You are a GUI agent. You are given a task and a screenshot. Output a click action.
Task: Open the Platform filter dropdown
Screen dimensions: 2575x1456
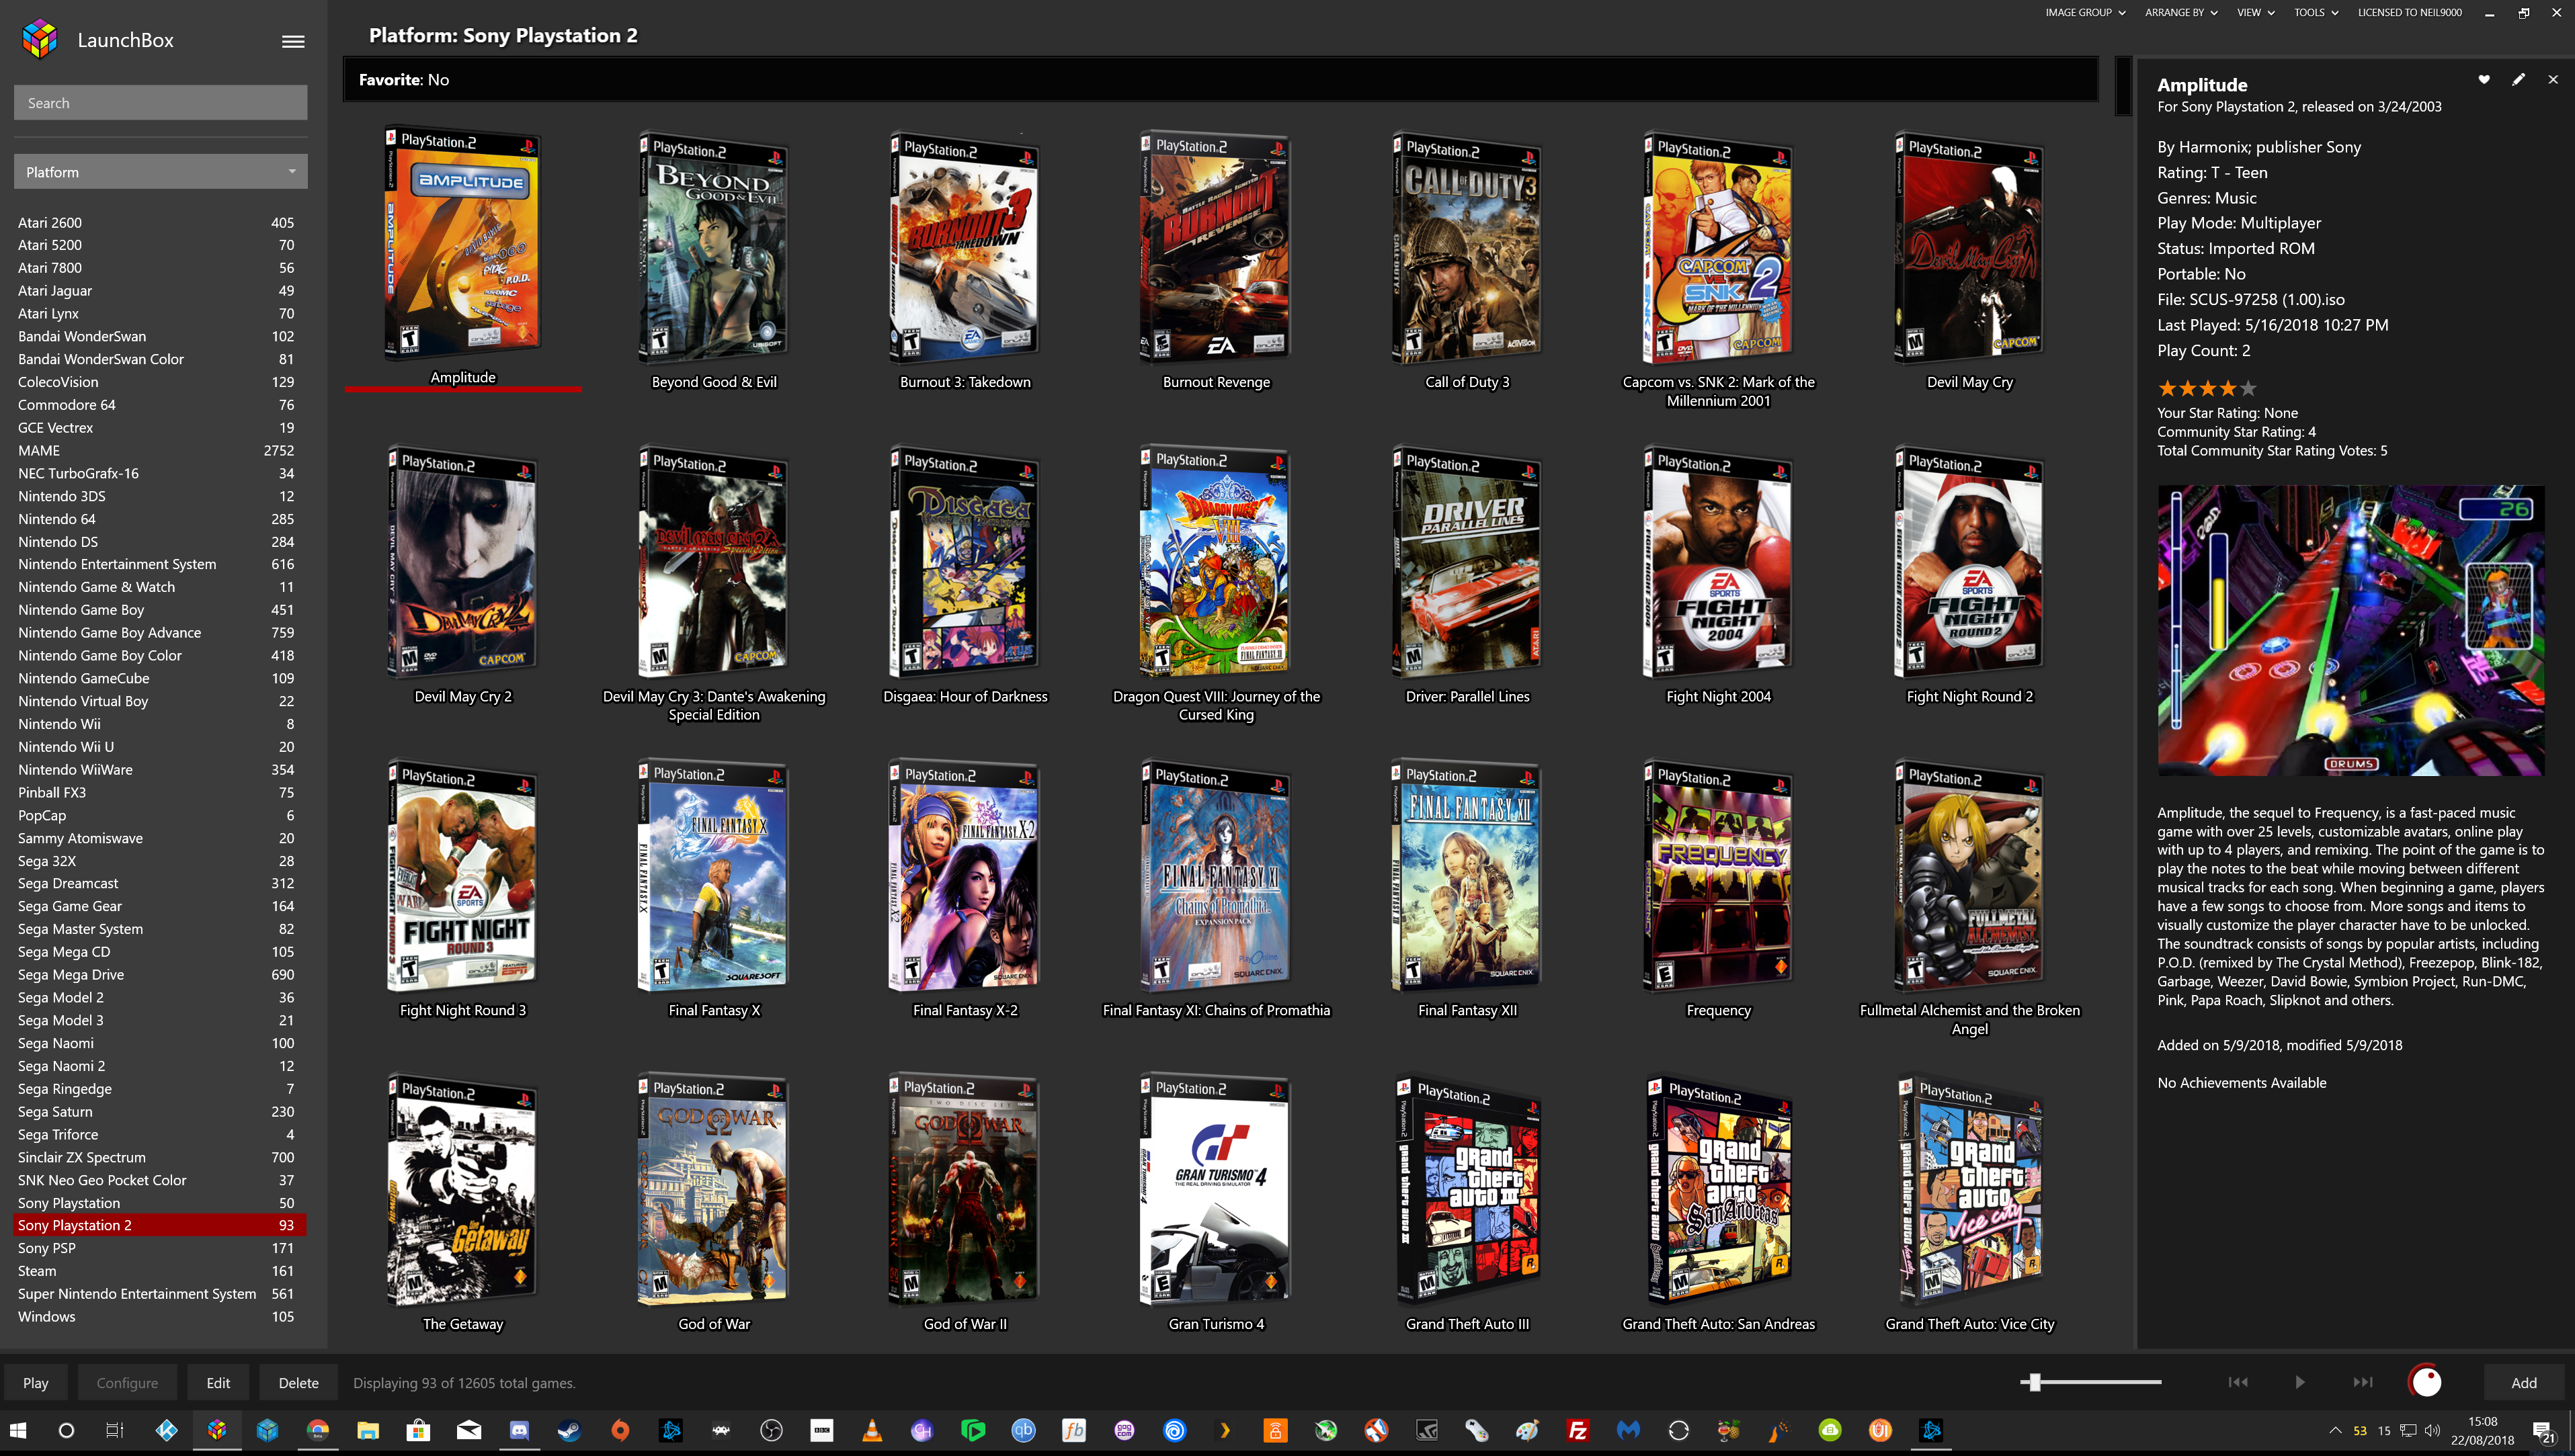point(160,172)
